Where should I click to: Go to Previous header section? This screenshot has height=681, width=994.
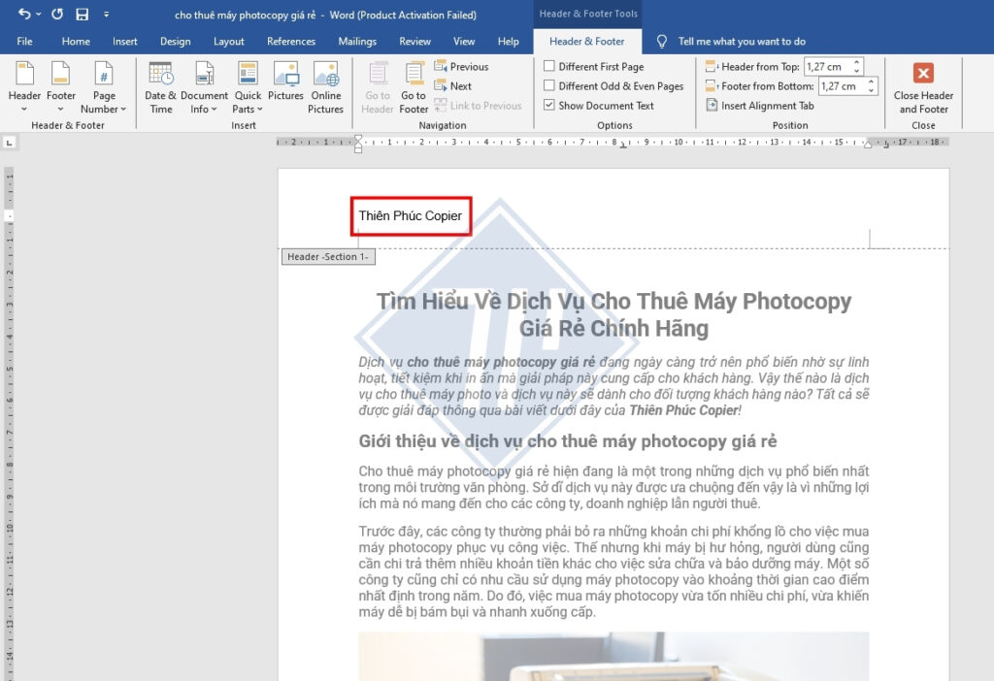(x=461, y=67)
